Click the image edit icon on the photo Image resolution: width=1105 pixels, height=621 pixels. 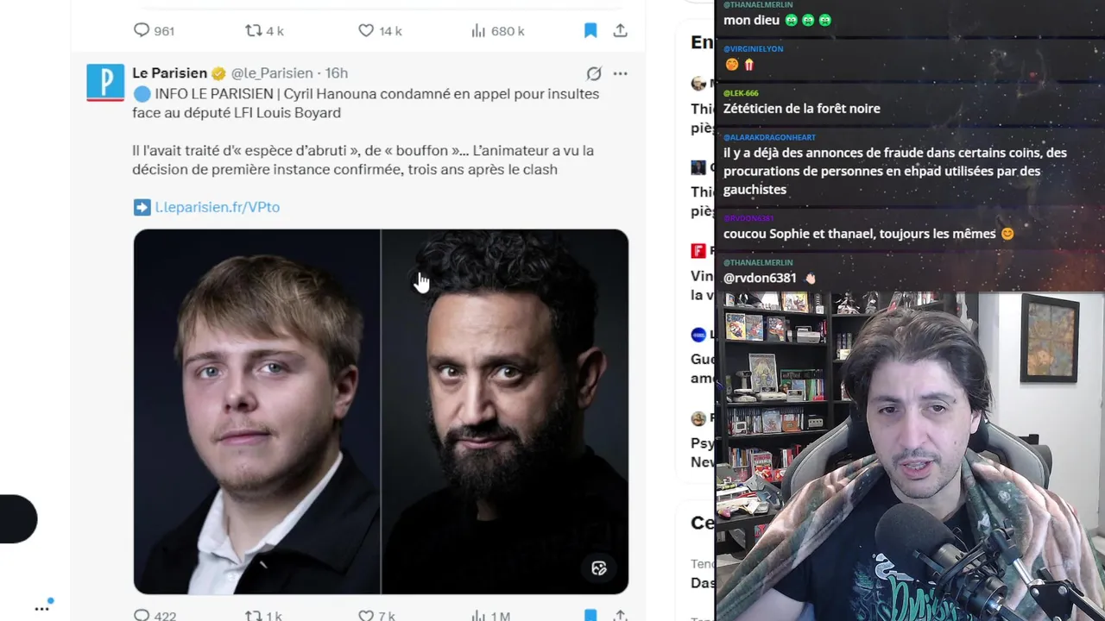click(x=599, y=568)
